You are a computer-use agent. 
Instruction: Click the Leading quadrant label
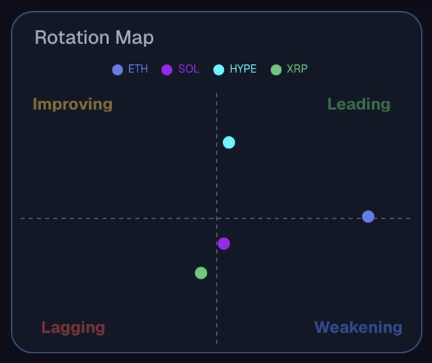pos(359,104)
